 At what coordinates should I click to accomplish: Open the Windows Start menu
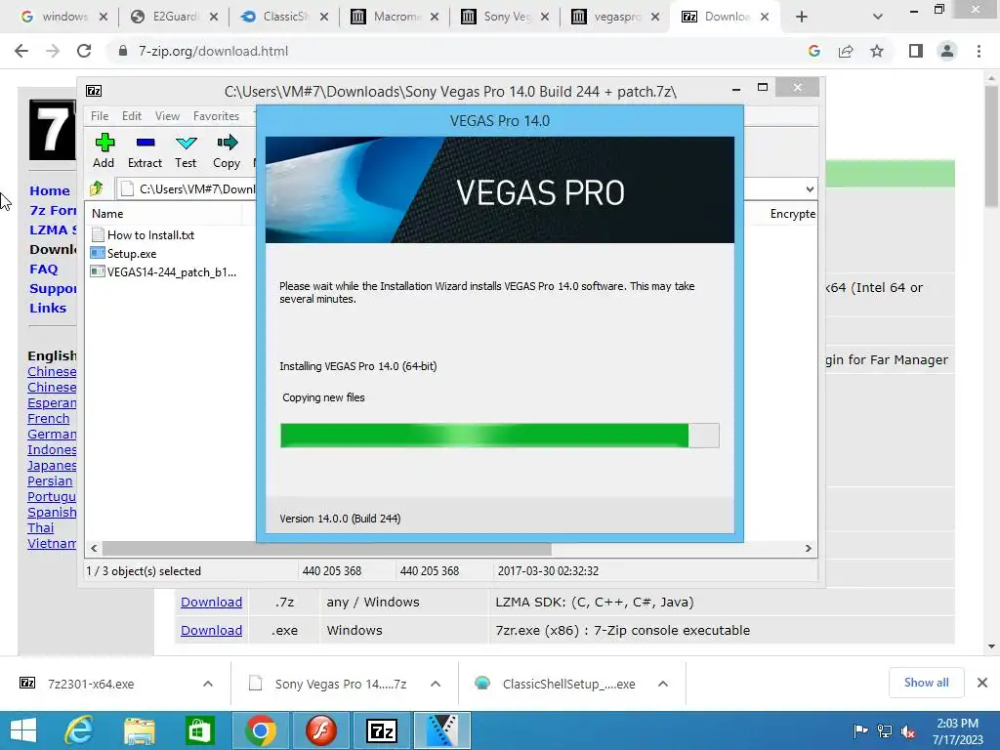[23, 730]
